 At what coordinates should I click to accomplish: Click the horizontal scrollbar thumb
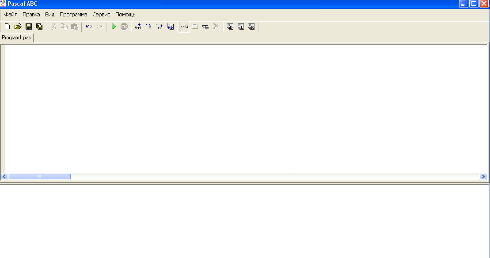point(39,176)
